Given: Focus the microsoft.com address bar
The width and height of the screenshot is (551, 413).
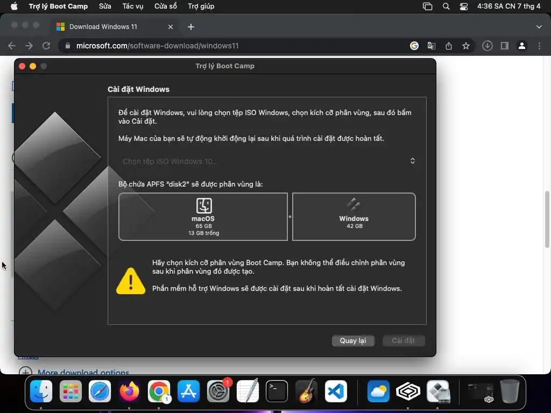Looking at the screenshot, I should 158,46.
